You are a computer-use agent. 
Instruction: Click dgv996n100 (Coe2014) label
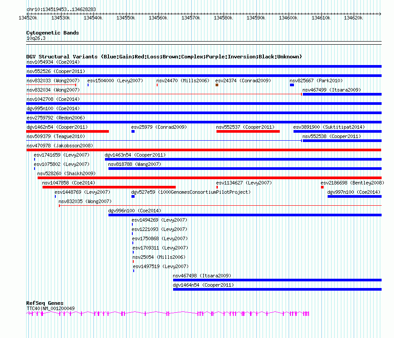[135, 211]
